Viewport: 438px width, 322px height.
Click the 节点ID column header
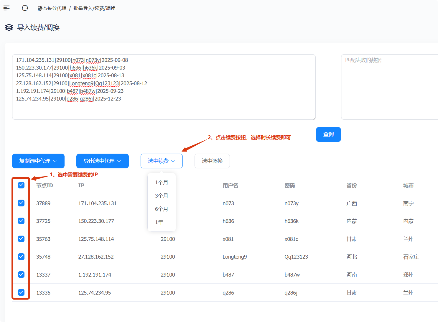45,185
